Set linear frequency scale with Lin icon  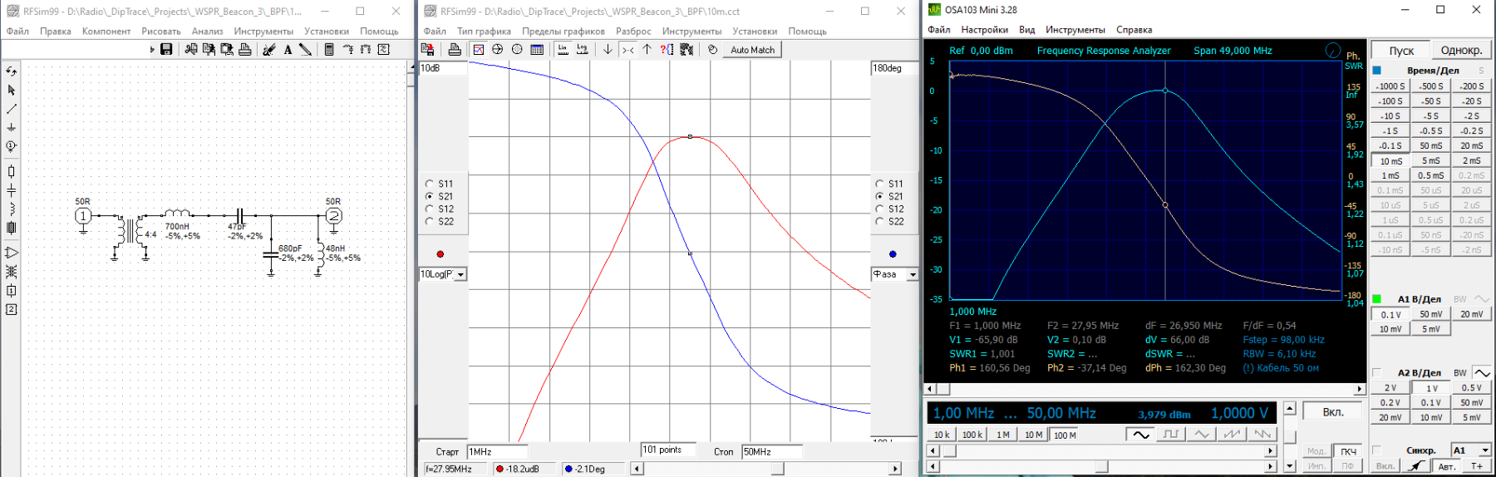[563, 50]
